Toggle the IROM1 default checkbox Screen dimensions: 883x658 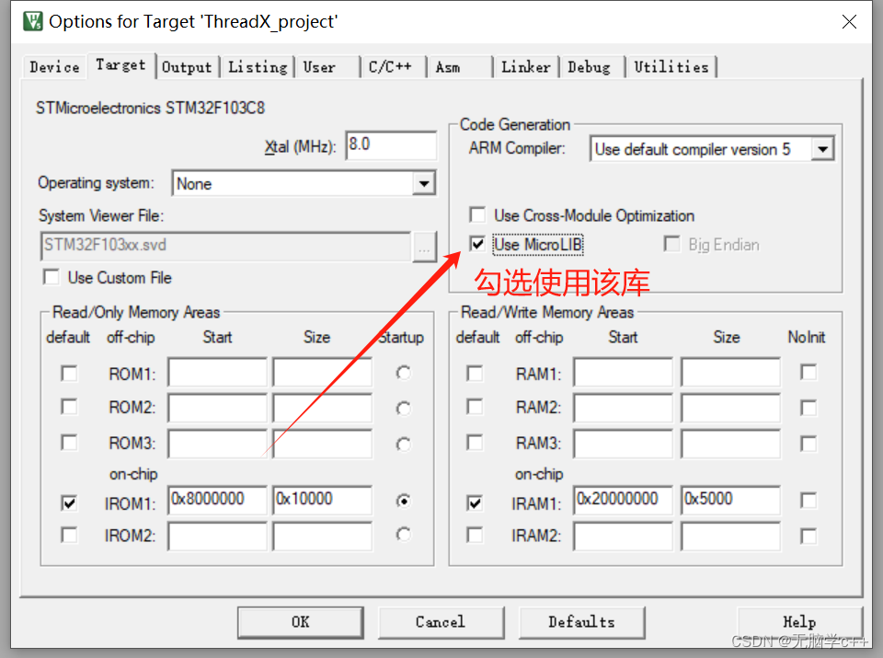(x=69, y=502)
